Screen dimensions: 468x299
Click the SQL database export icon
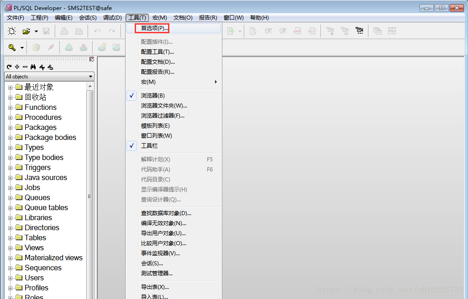pos(116,47)
